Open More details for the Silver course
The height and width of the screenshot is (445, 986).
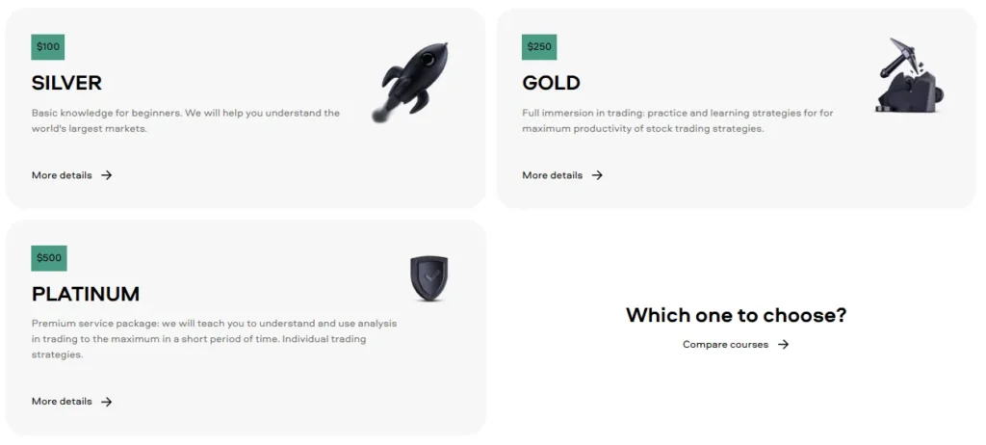(62, 175)
